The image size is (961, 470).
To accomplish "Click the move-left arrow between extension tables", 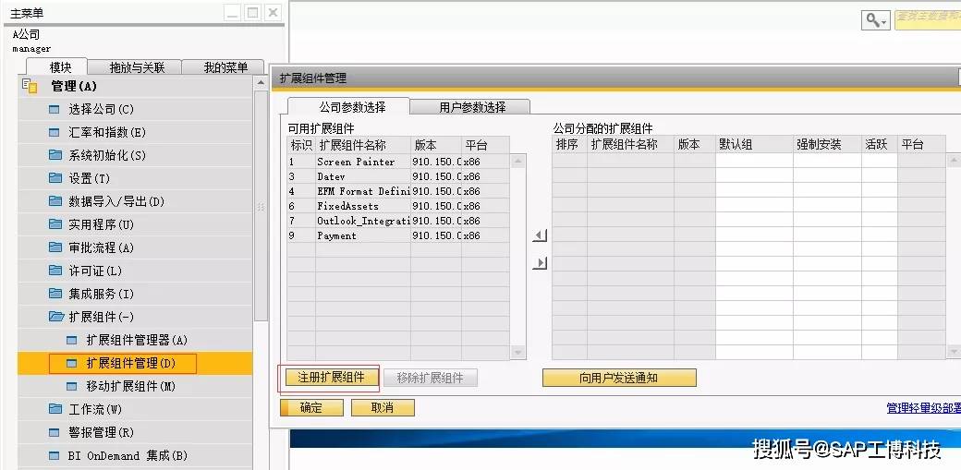I will [x=540, y=235].
